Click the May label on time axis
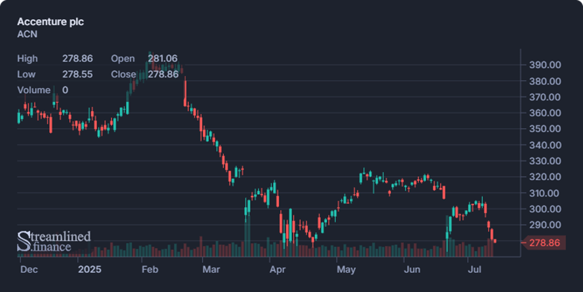Image resolution: width=583 pixels, height=292 pixels. [346, 269]
